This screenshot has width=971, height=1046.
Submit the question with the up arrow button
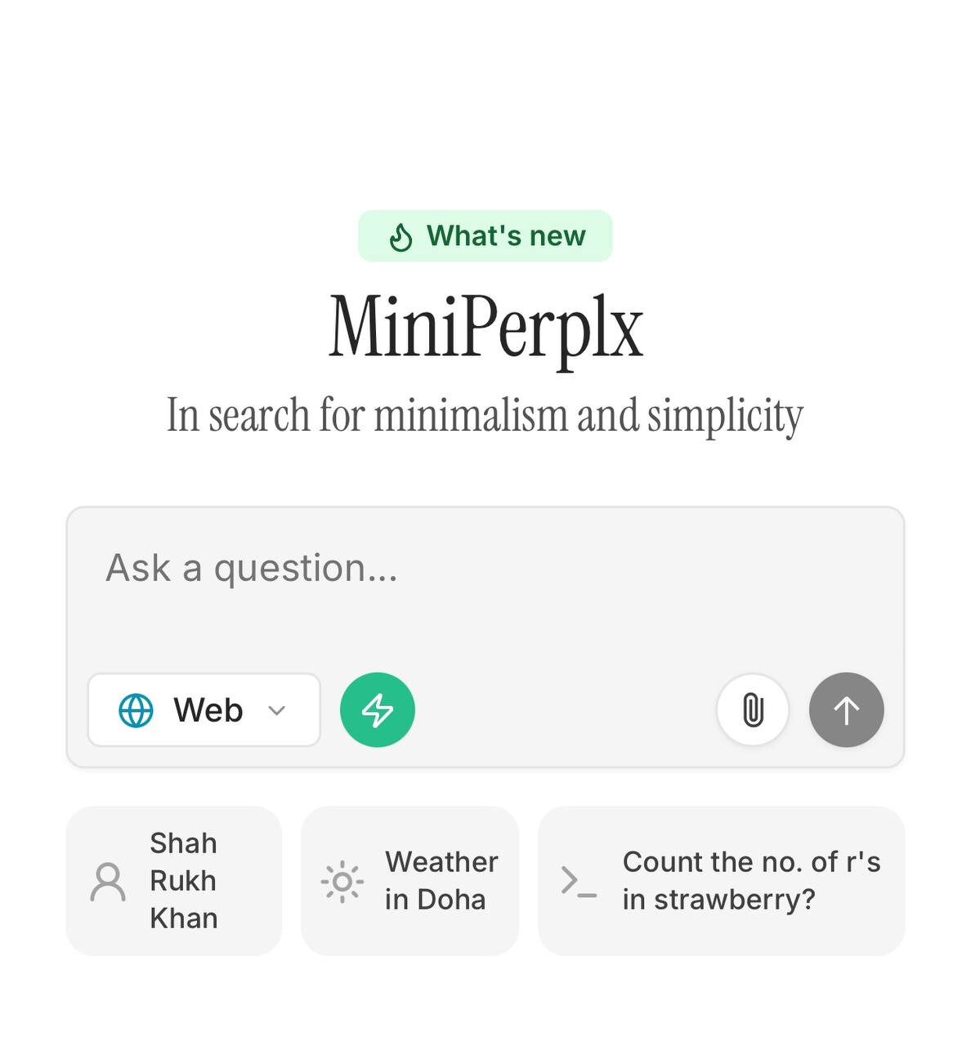847,710
